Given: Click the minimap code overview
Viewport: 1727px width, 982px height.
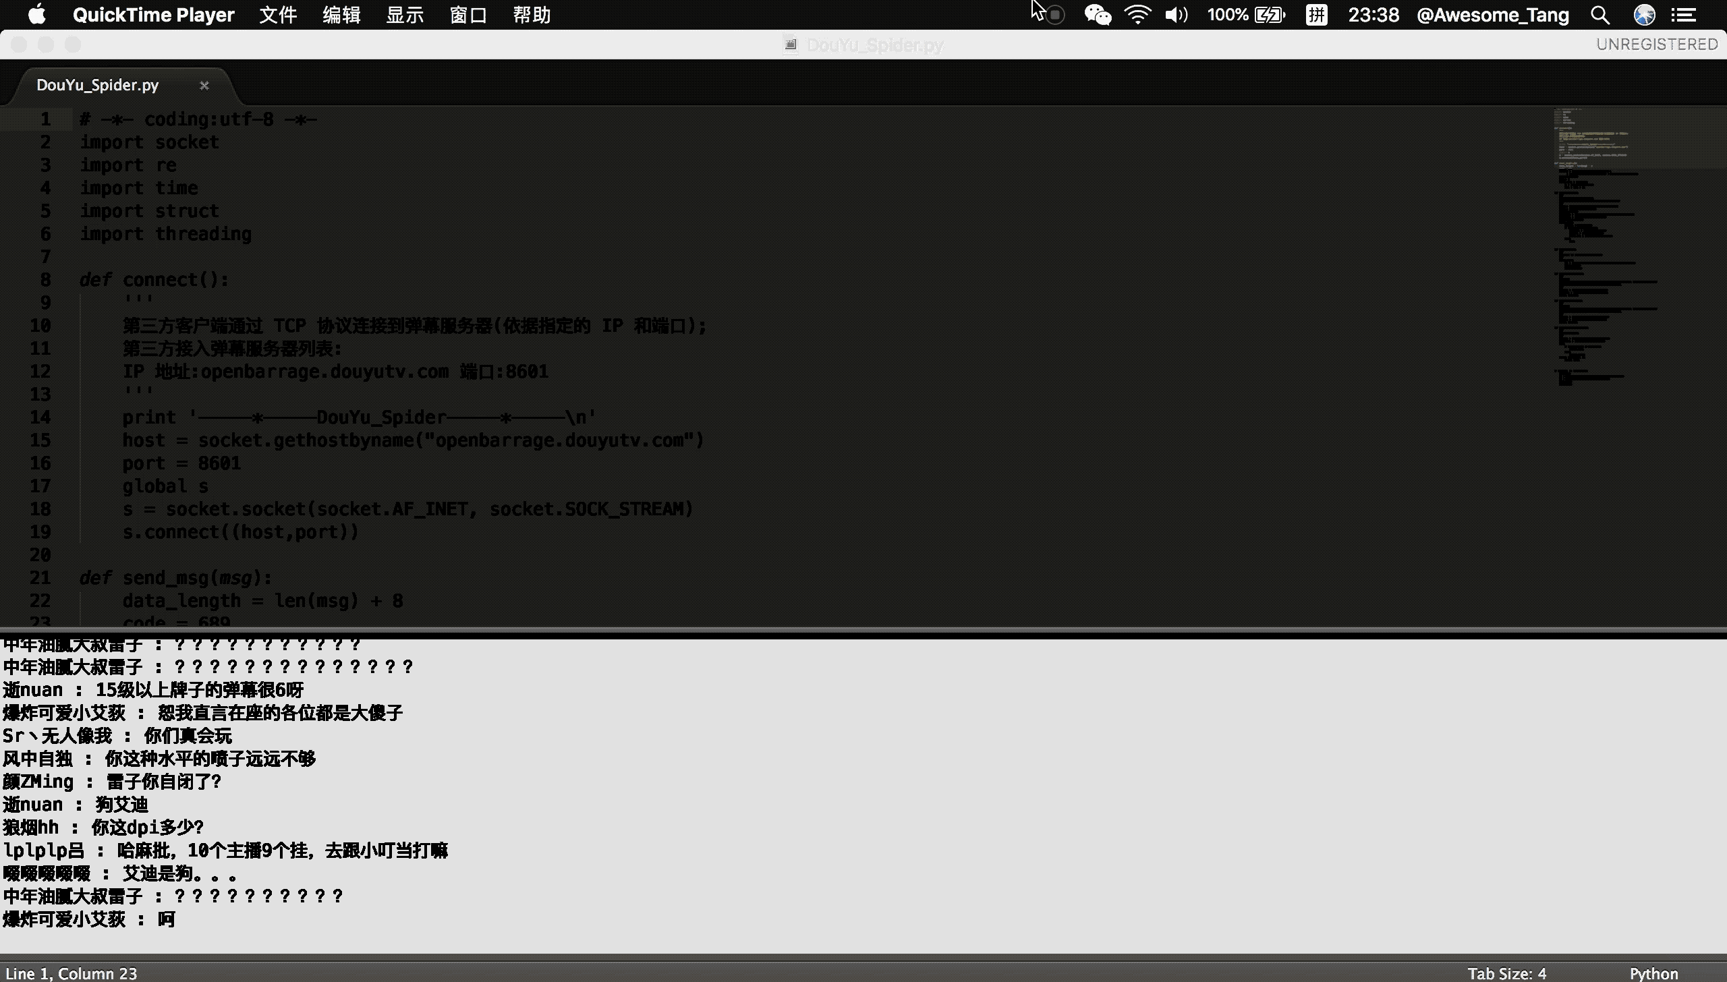Looking at the screenshot, I should 1639,246.
